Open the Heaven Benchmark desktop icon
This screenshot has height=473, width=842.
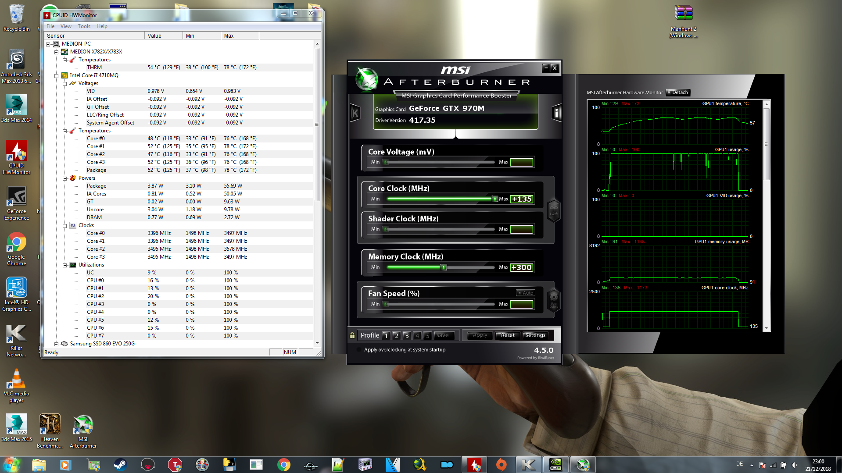50,431
